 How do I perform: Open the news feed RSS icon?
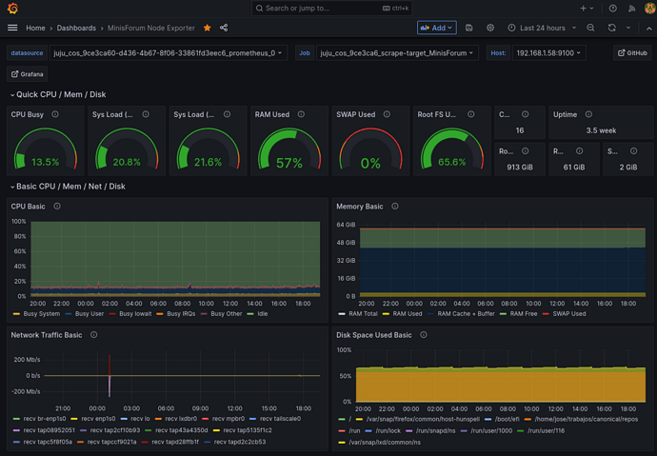[x=632, y=8]
